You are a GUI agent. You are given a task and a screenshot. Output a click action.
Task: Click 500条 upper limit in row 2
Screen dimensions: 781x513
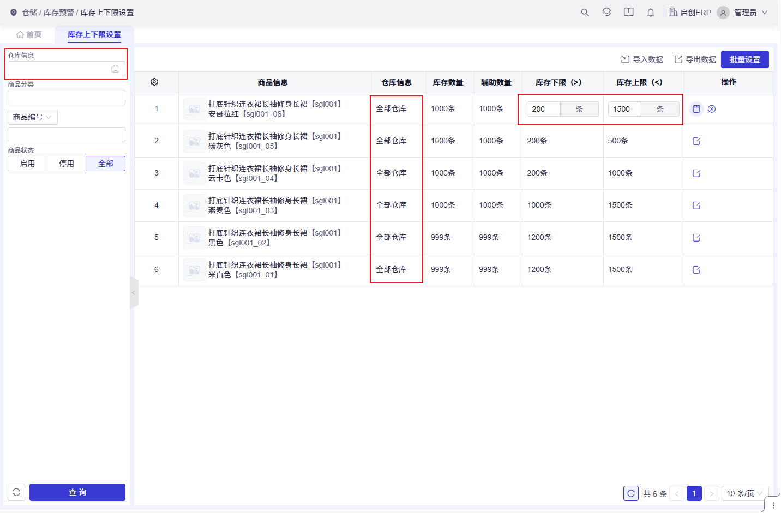coord(618,141)
